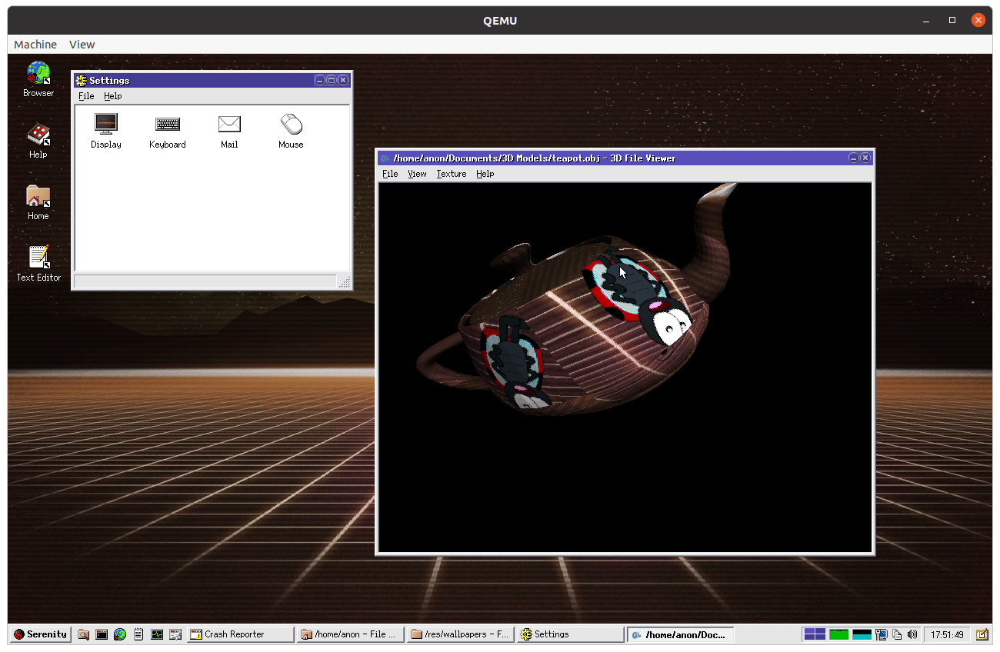This screenshot has width=1000, height=652.
Task: Select the top-right virtual desktop in the workspace switcher
Action: [820, 630]
